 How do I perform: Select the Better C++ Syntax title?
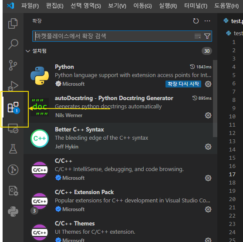click(x=79, y=129)
